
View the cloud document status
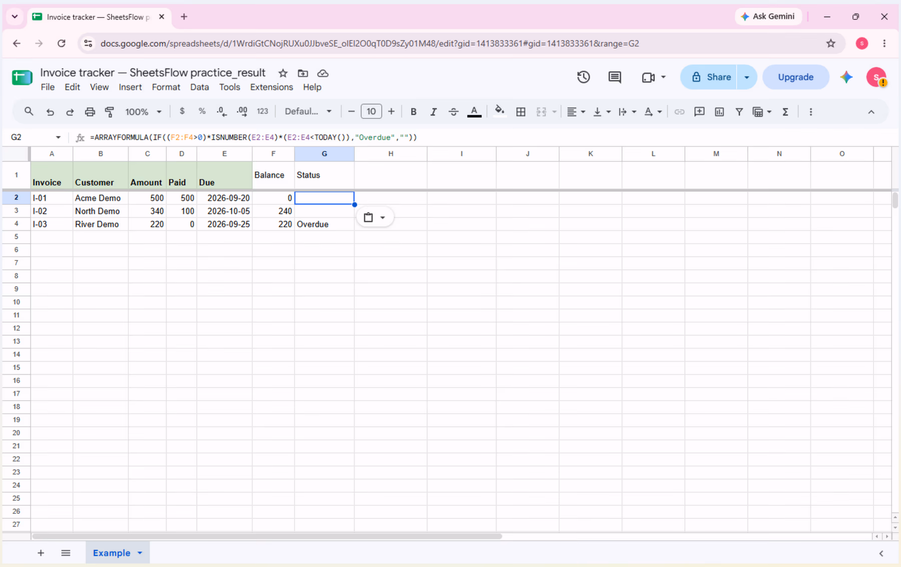point(323,73)
